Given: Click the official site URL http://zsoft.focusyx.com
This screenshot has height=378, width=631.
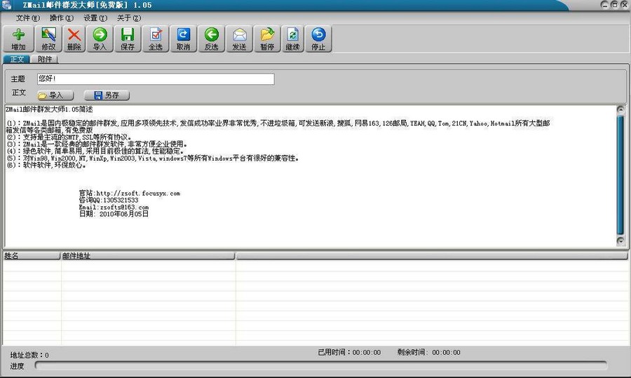Looking at the screenshot, I should pos(138,194).
